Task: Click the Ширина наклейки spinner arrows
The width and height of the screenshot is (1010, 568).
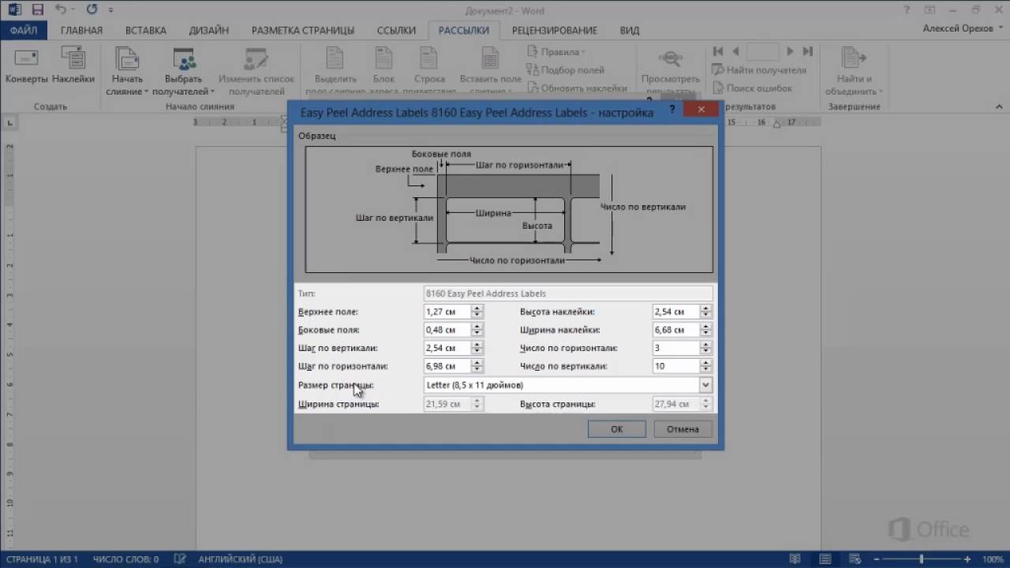Action: coord(705,330)
